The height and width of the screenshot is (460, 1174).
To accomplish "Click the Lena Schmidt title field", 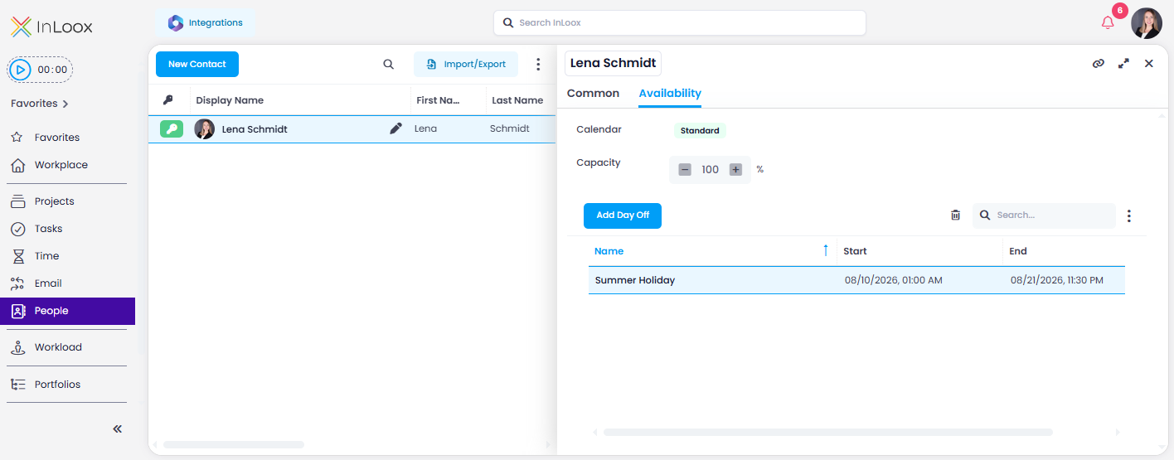I will point(613,63).
